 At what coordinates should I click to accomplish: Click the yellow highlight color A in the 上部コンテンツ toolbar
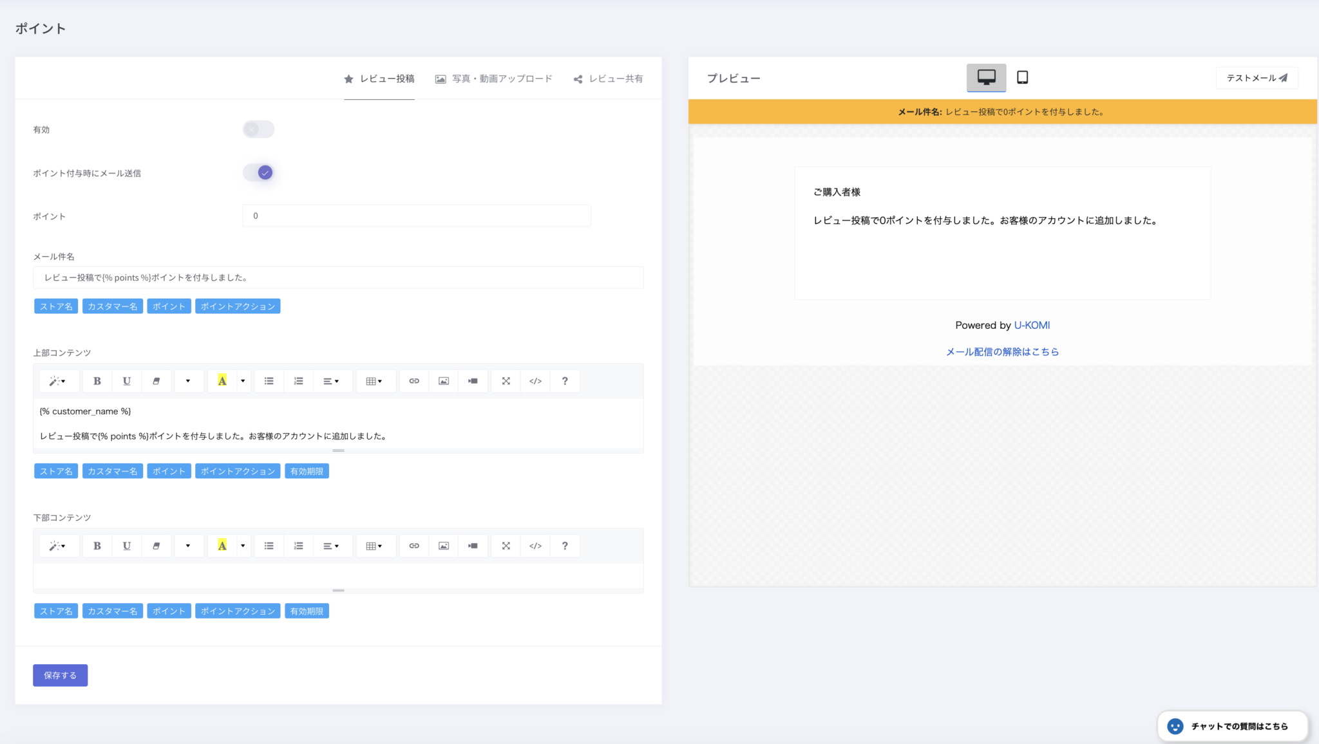pos(222,381)
